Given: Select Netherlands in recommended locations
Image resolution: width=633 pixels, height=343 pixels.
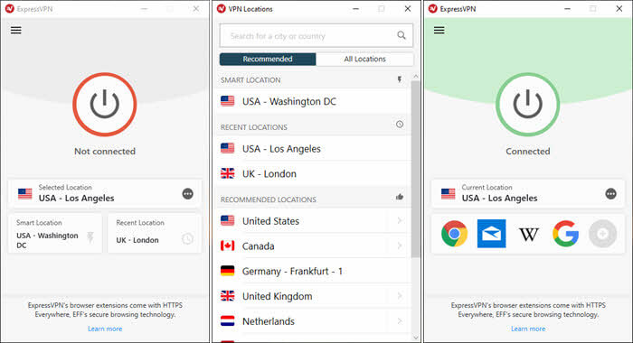Looking at the screenshot, I should (313, 321).
